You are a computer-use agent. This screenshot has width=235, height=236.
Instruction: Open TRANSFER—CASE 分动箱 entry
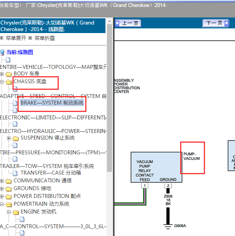pyautogui.click(x=51, y=173)
